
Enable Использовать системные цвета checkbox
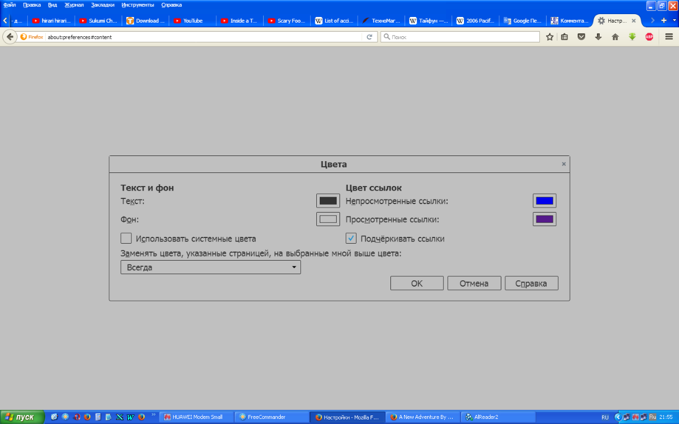click(x=126, y=238)
